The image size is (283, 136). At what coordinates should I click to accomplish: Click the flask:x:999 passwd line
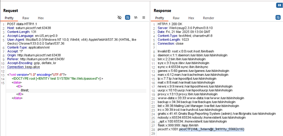coord(178,126)
